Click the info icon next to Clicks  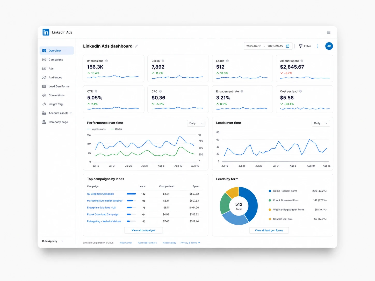pyautogui.click(x=163, y=61)
